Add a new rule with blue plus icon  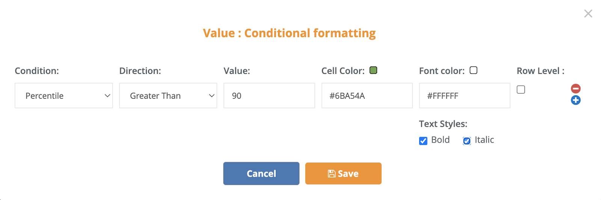coord(575,100)
